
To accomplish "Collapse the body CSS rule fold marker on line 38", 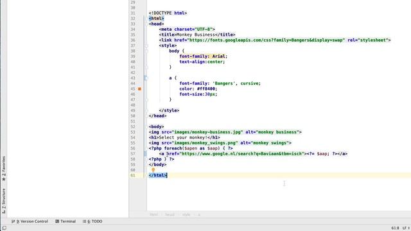I will pos(146,51).
